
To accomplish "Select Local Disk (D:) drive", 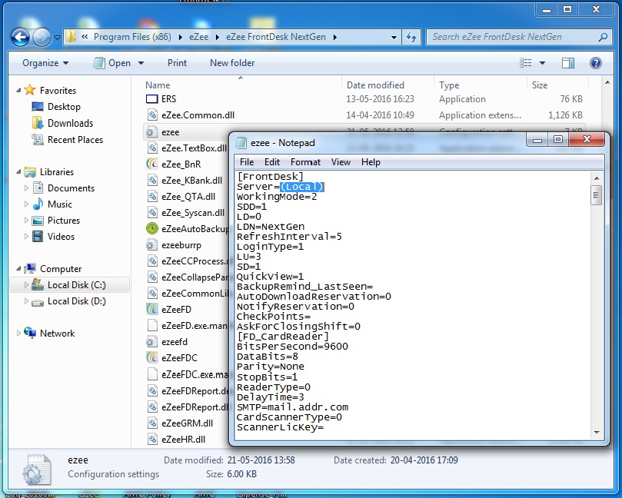I will [x=76, y=301].
